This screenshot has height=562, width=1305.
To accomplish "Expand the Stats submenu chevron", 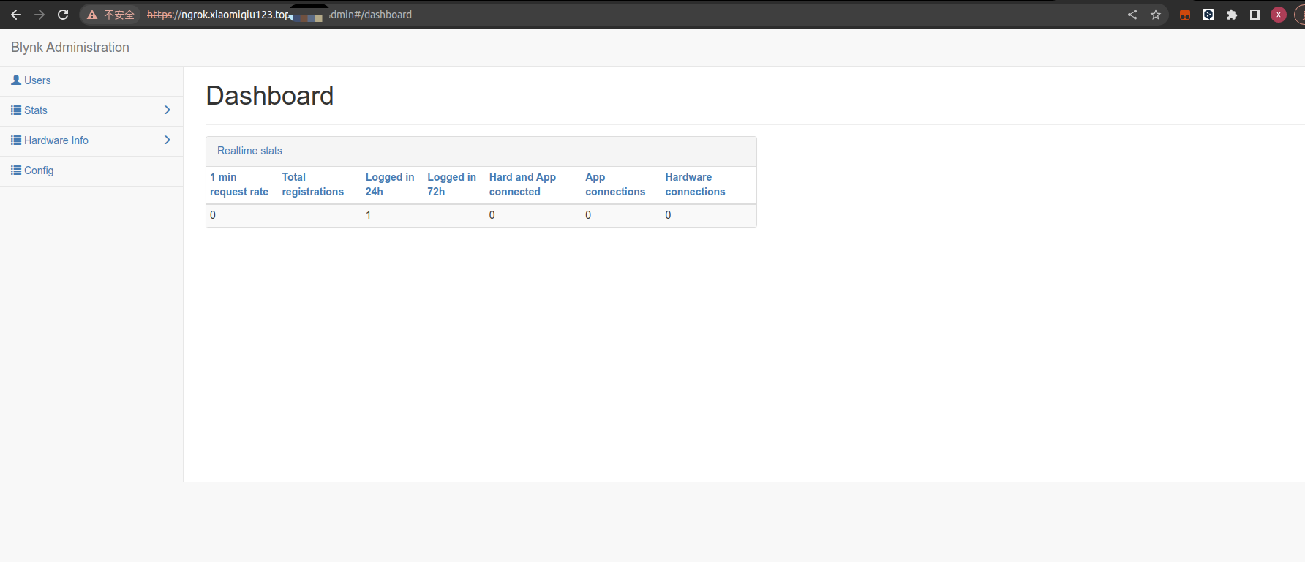I will pos(168,110).
